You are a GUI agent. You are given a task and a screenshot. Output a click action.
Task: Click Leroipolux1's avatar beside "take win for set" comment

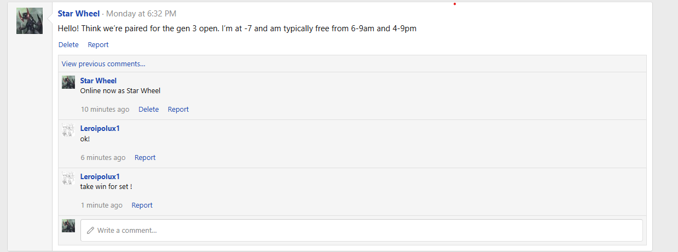(x=68, y=178)
